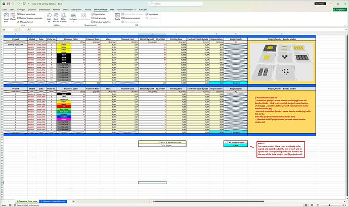Open the Add-Ins button
349x207 pixels.
(49, 17)
